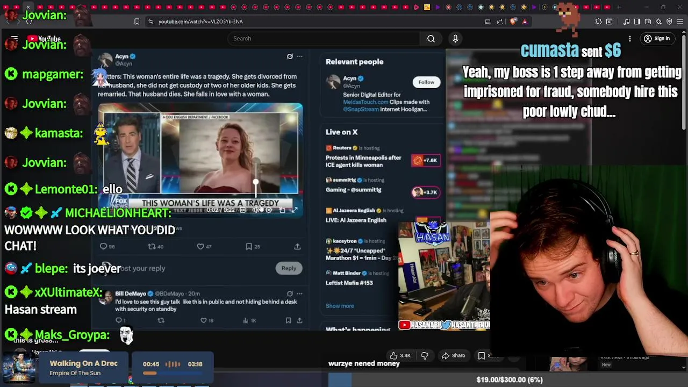The image size is (688, 387).
Task: Open the Brave Wallet icon
Action: coord(648,21)
